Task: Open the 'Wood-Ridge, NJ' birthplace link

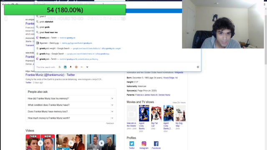Action: [x=170, y=78]
